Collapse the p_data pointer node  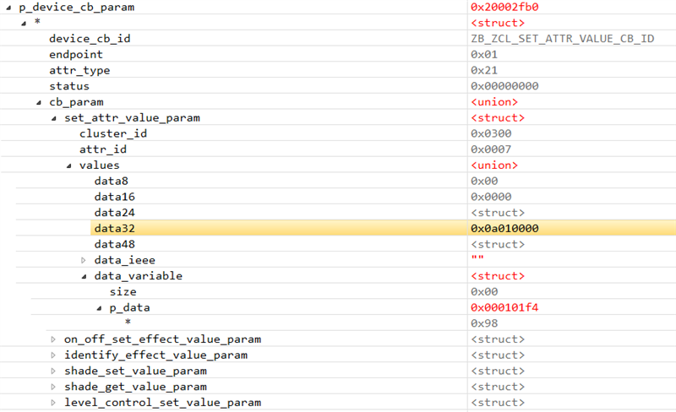(x=99, y=308)
